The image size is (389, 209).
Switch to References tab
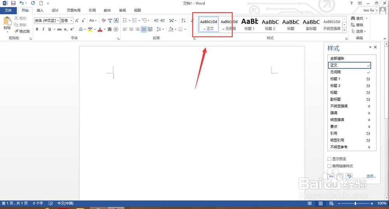click(x=92, y=10)
